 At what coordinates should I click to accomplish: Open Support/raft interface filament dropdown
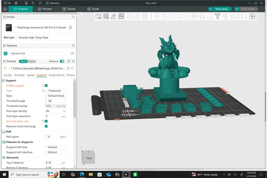click(x=56, y=152)
